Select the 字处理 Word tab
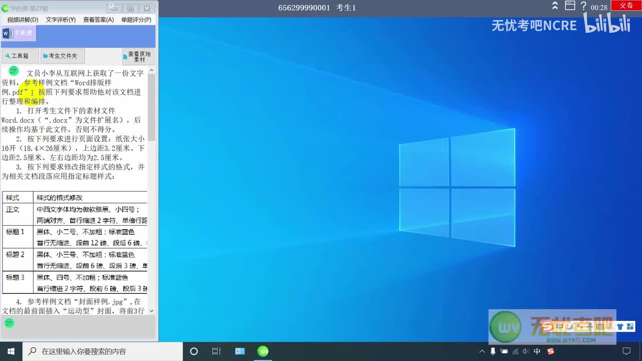The height and width of the screenshot is (361, 642). click(x=18, y=34)
